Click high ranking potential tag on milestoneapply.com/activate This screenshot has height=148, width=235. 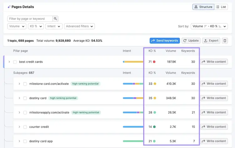tap(86, 113)
